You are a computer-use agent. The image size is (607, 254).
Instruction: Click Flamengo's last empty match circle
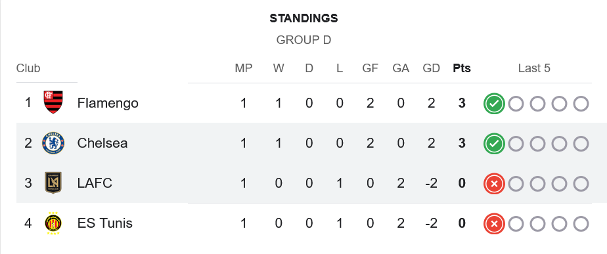click(x=581, y=104)
